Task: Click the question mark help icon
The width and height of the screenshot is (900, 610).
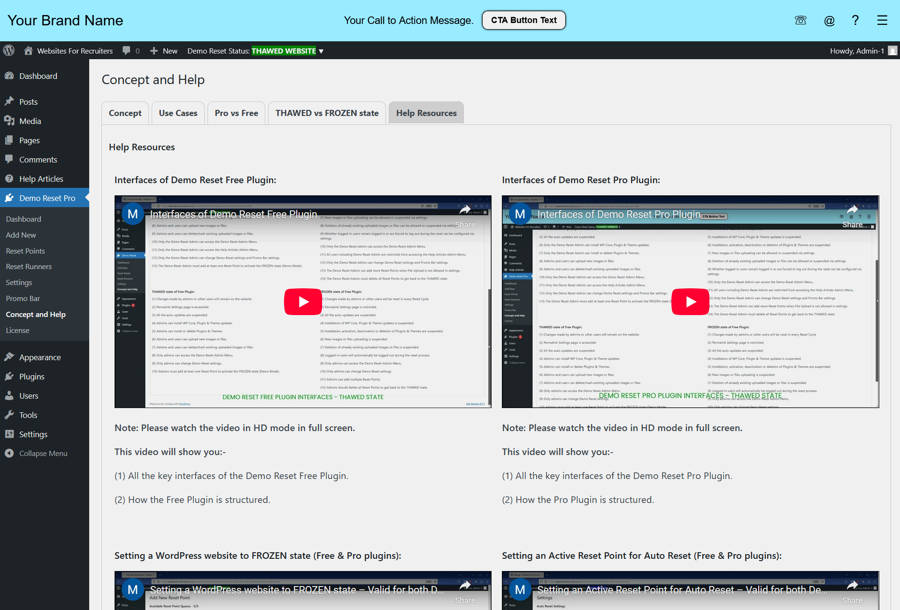Action: (x=855, y=20)
